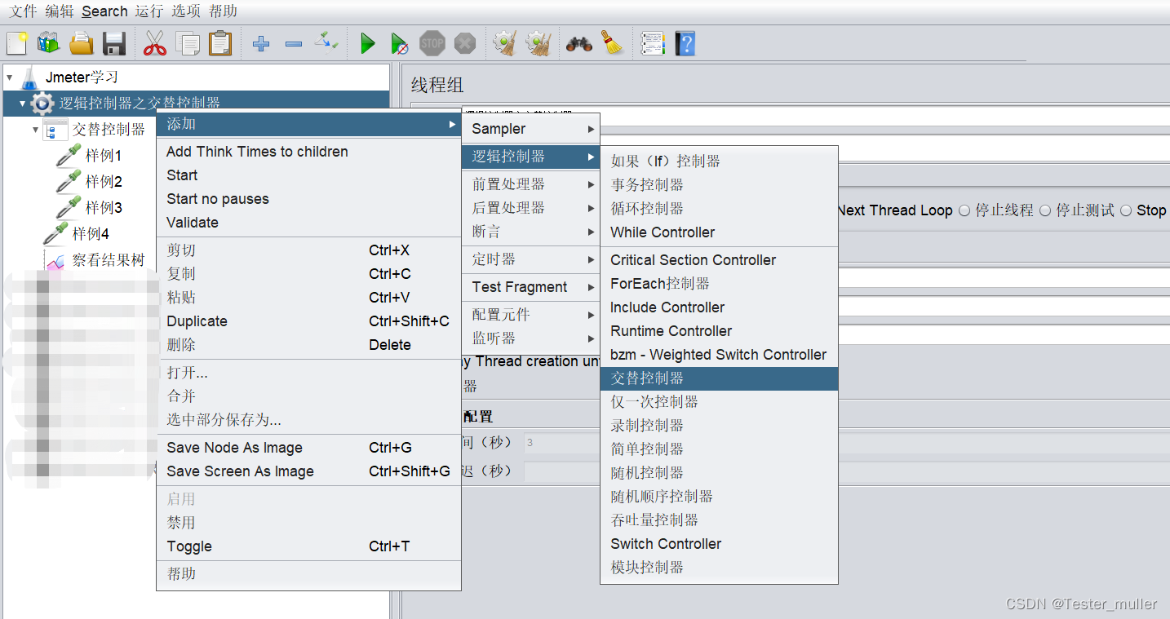This screenshot has height=619, width=1170.
Task: Collapse the 逻辑控制器之交替控制器 node arrow
Action: (22, 104)
